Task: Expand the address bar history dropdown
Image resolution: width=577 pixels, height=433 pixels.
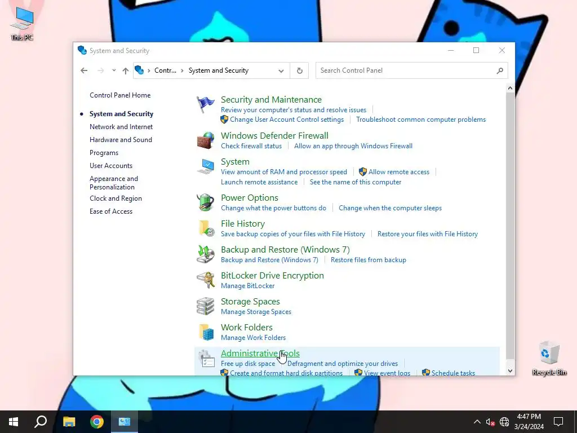Action: coord(281,70)
